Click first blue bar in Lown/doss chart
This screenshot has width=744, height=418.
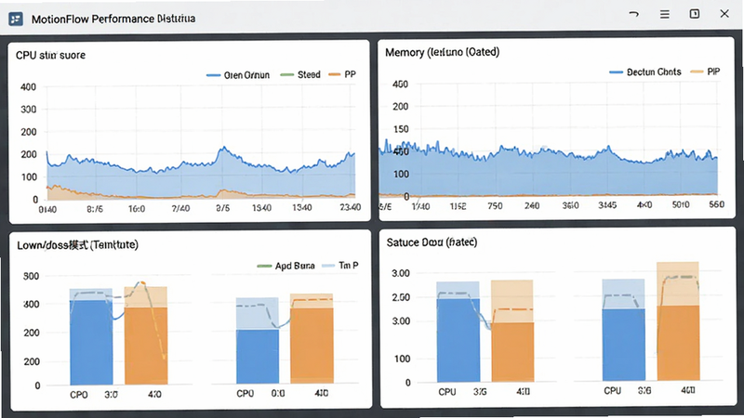pyautogui.click(x=91, y=342)
